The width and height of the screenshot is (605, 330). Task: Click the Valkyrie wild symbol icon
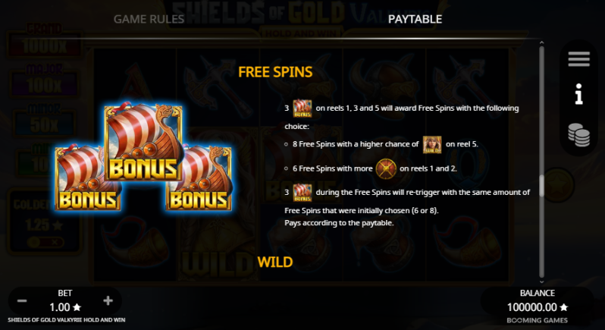click(x=432, y=144)
